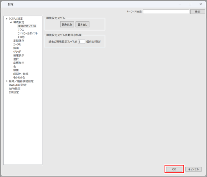Expand the 経路／機器接続設定 tree node

point(7,81)
